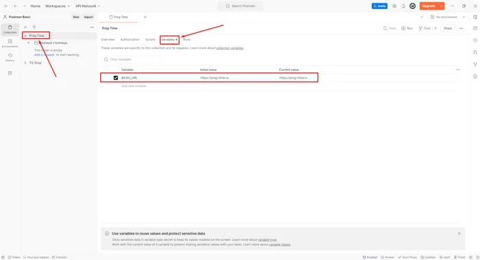Collapse the Базовые страницы folder
The width and height of the screenshot is (480, 260).
coord(29,43)
